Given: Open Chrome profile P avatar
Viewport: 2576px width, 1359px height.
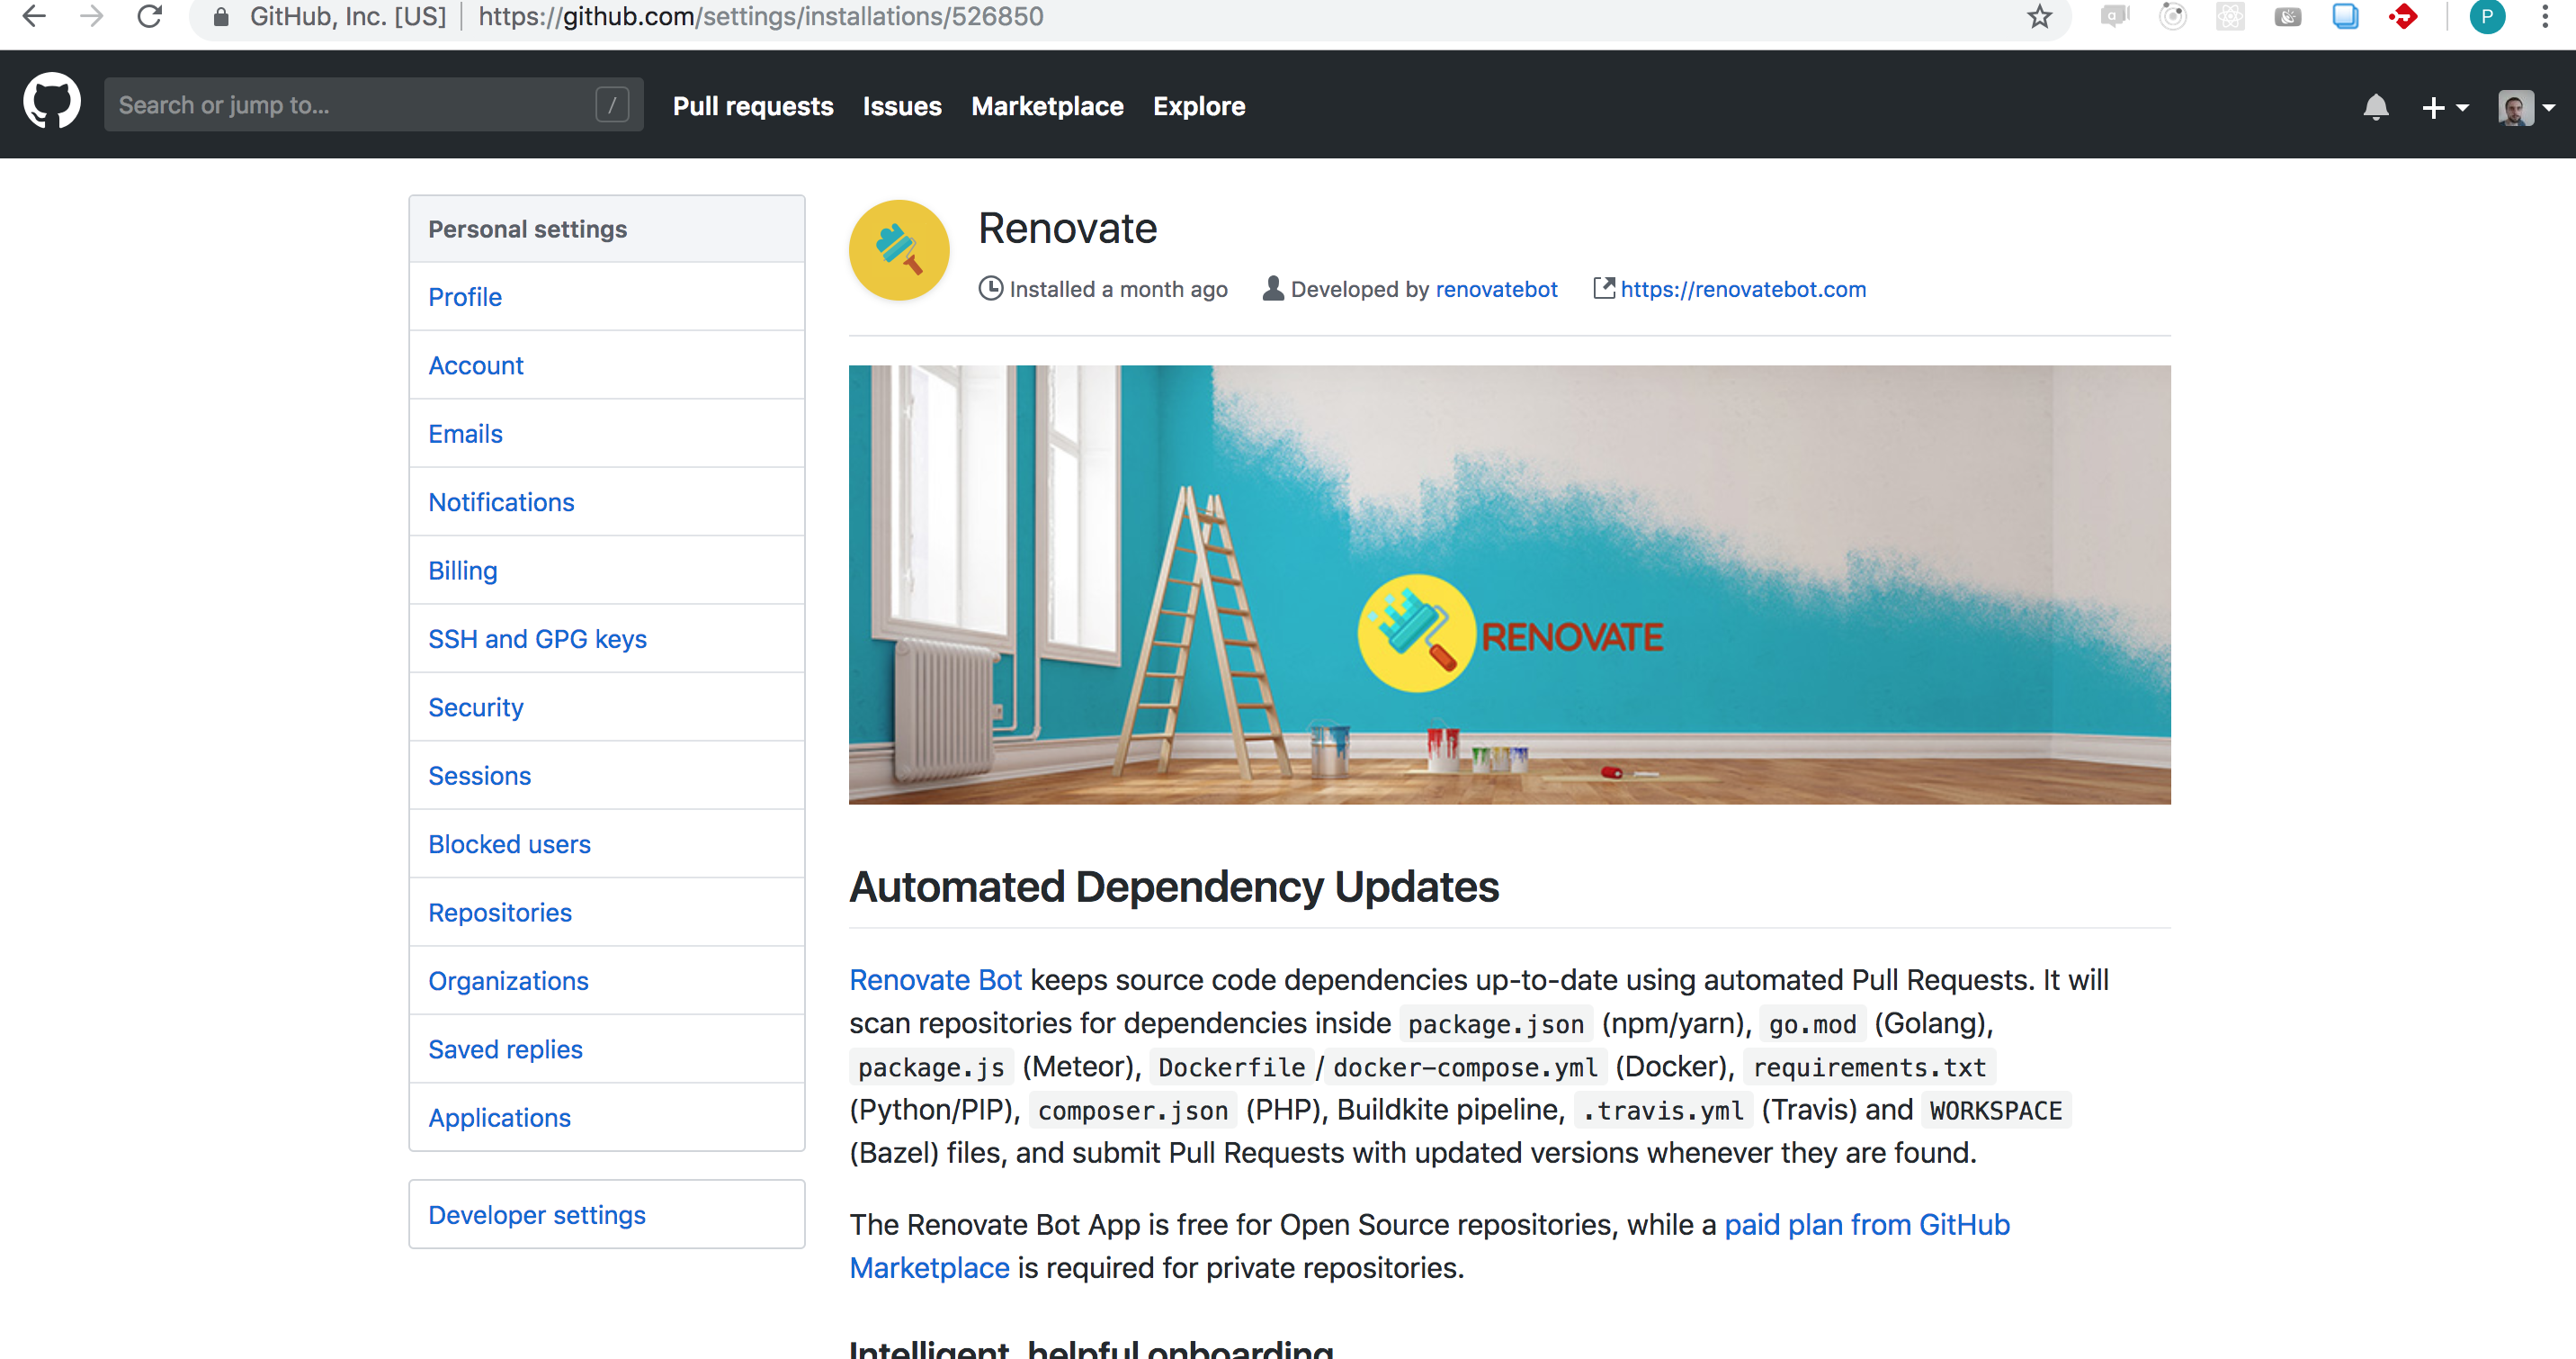Looking at the screenshot, I should [x=2486, y=17].
